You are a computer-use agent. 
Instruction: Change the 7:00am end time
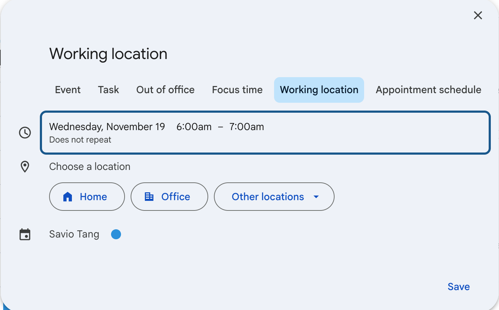(246, 127)
